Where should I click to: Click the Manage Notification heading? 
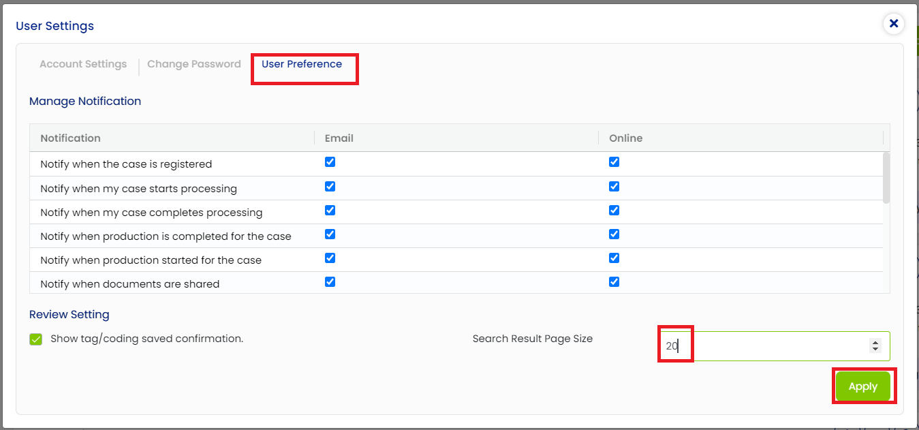pyautogui.click(x=85, y=101)
